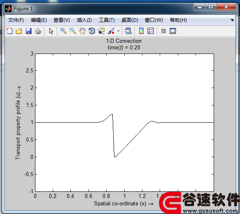This screenshot has height=214, width=240.
Task: Expand the brush color dropdown arrow
Action: coord(118,31)
